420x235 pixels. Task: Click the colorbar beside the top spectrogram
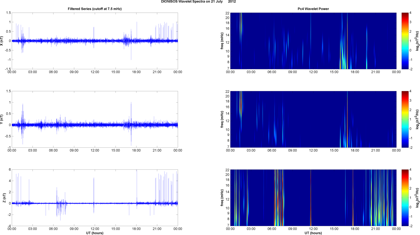coord(405,41)
